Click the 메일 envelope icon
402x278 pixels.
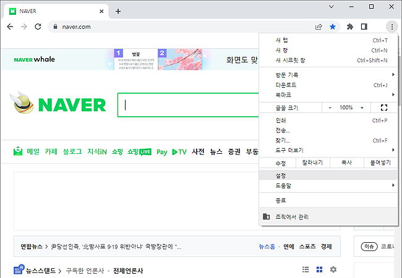[18, 151]
